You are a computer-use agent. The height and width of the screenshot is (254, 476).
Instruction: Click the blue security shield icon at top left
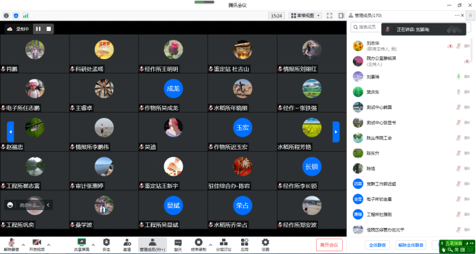pyautogui.click(x=16, y=16)
